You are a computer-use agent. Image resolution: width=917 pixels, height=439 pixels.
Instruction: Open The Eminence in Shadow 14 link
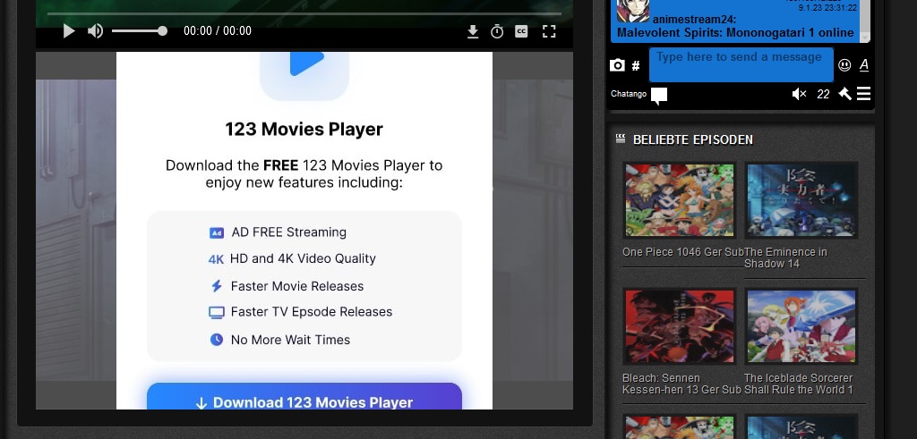click(785, 258)
